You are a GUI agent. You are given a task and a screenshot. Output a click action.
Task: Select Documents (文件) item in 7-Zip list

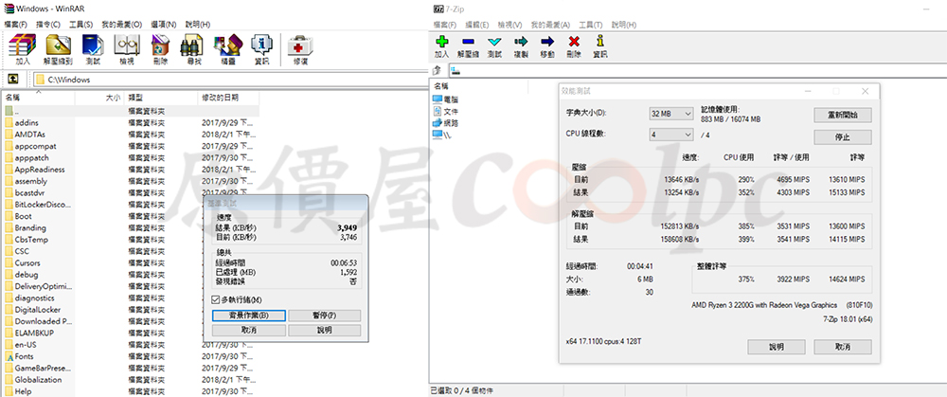click(445, 111)
